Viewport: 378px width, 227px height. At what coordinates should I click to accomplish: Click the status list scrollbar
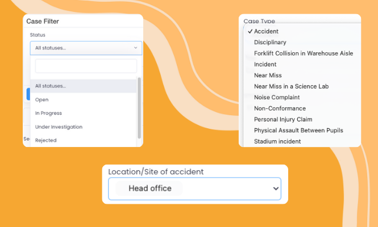coord(139,108)
